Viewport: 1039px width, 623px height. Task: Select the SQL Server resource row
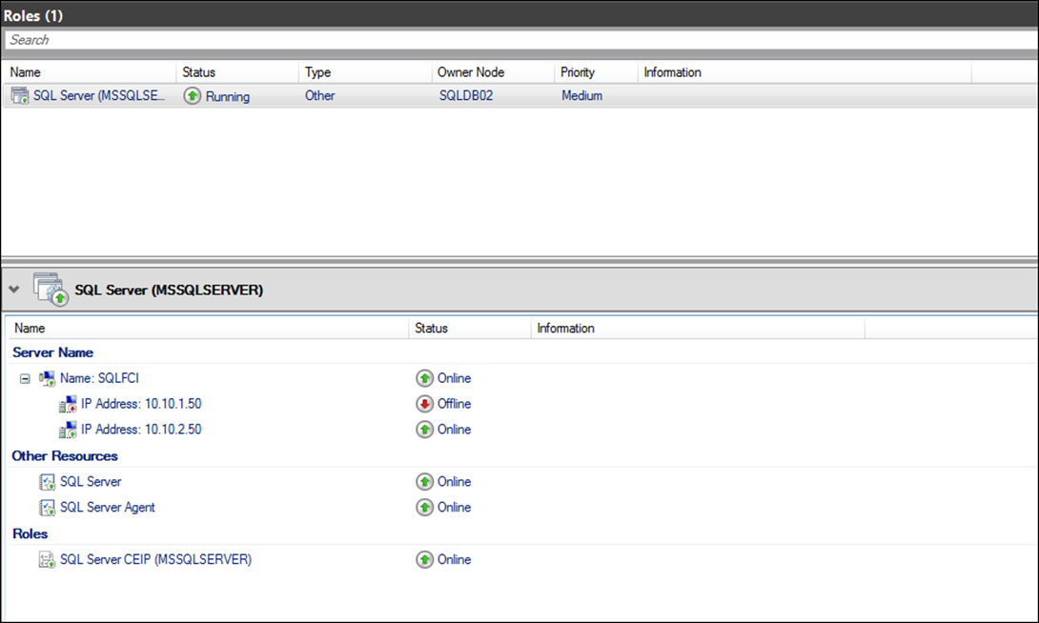coord(91,482)
